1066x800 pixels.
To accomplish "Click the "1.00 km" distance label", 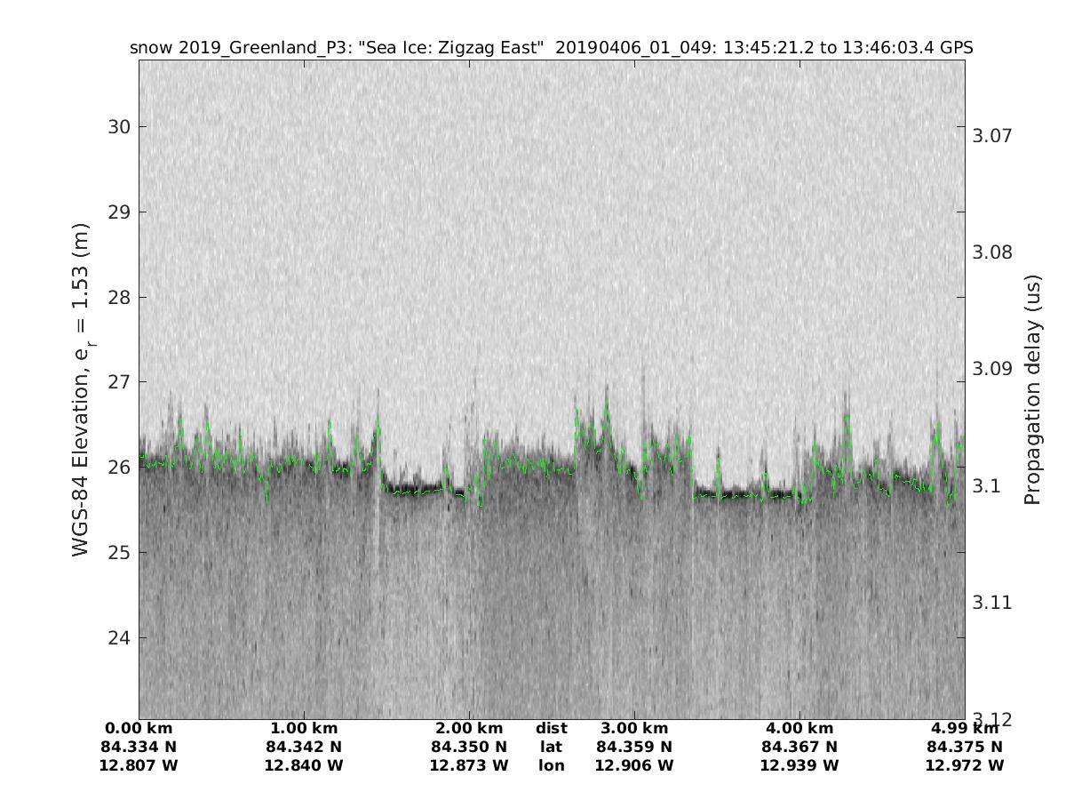I will coord(304,729).
